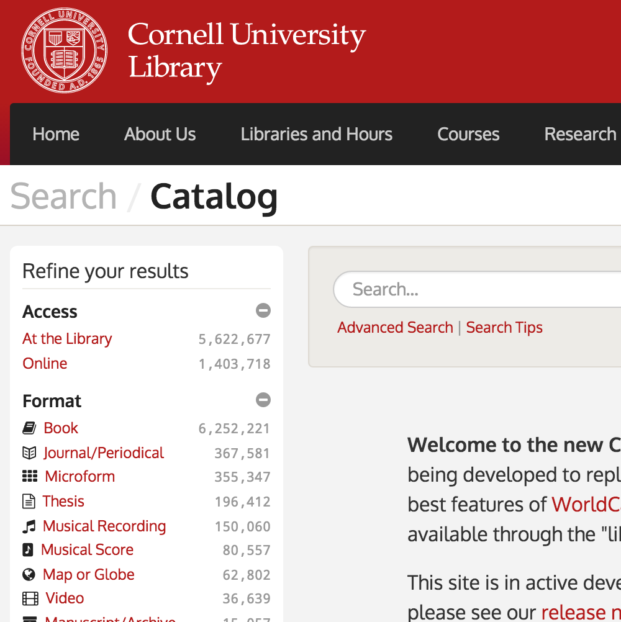View the Search Tips link
Image resolution: width=621 pixels, height=622 pixels.
[504, 328]
